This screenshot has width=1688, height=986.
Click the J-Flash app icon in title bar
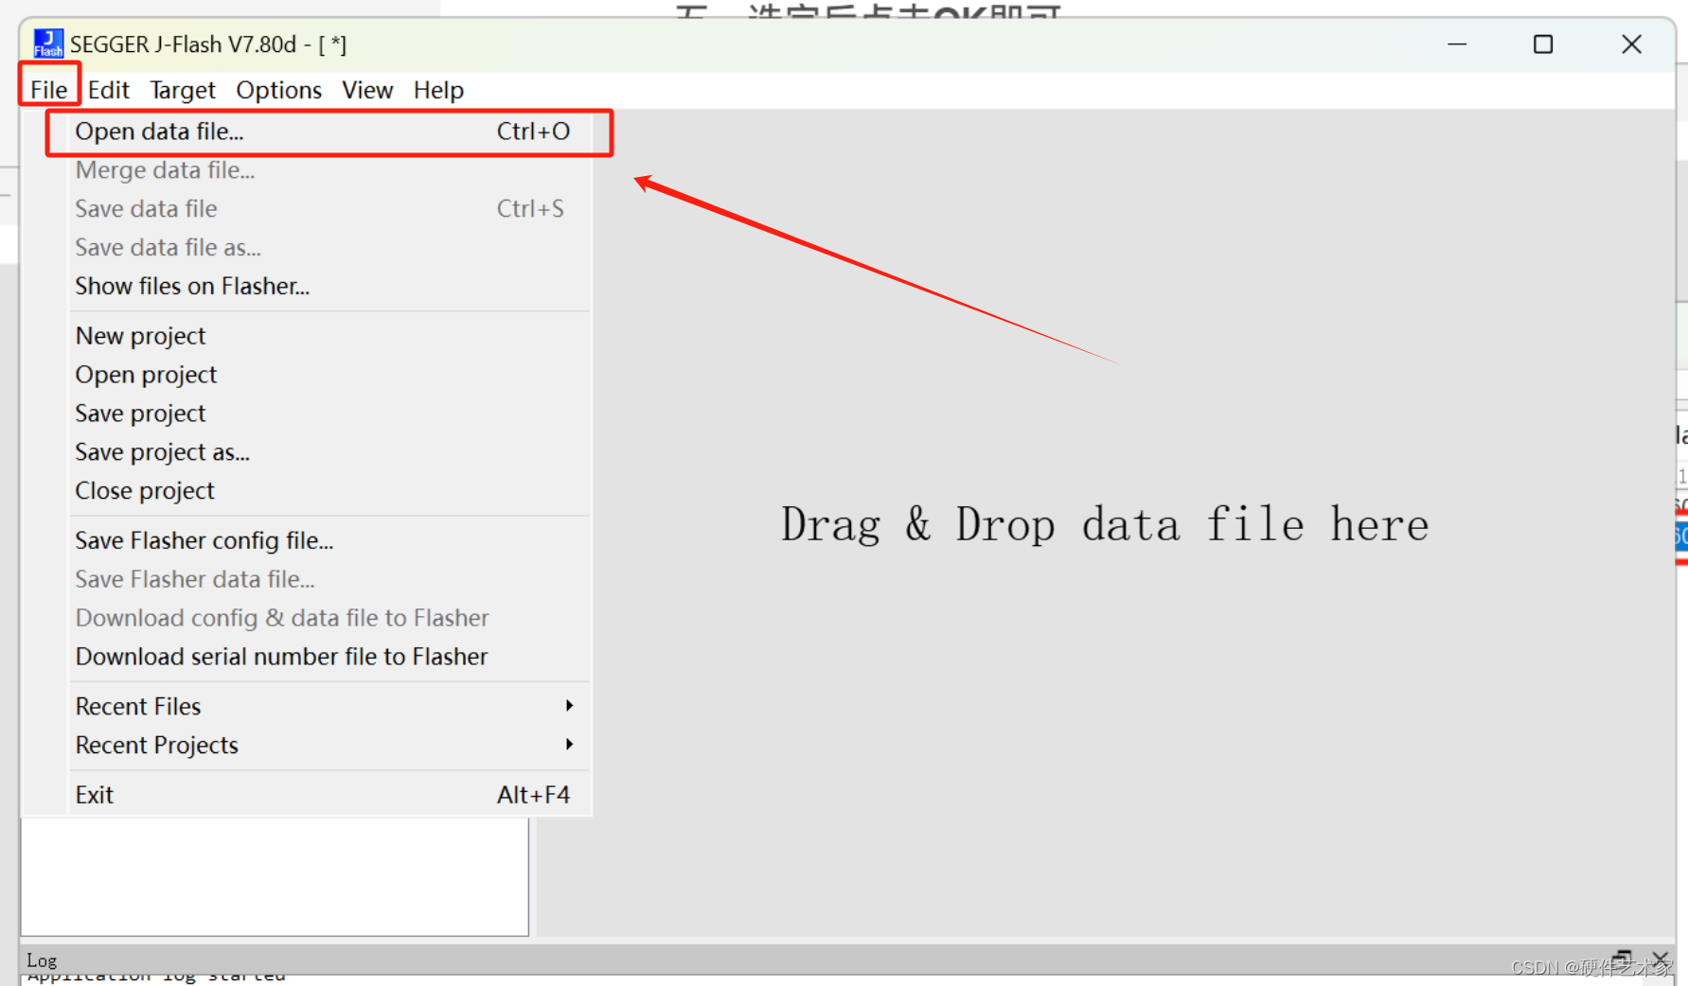48,44
